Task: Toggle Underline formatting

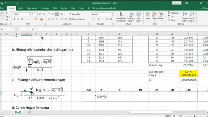Action: pos(22,19)
